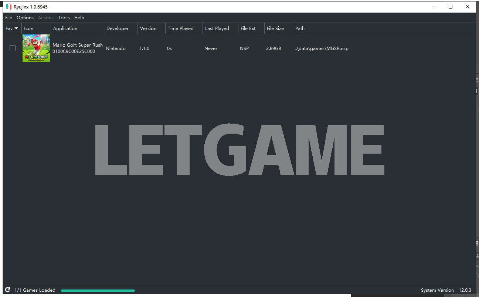
Task: Click the refresh game list icon
Action: coord(7,290)
